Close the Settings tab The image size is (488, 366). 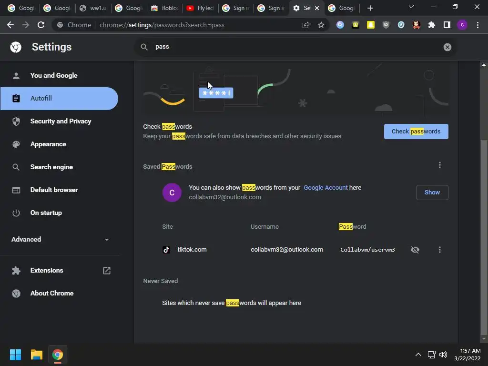(x=317, y=8)
